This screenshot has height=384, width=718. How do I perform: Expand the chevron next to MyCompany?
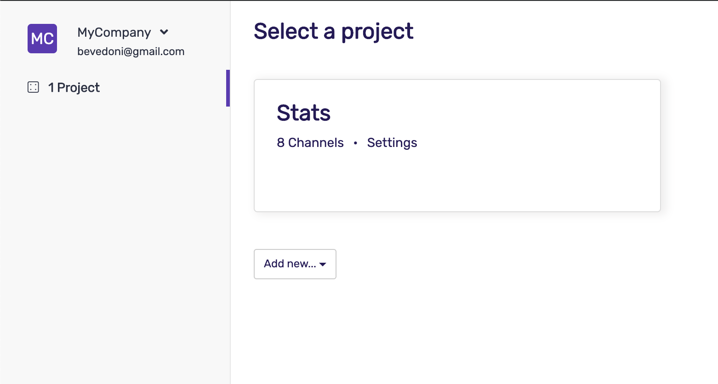click(164, 32)
